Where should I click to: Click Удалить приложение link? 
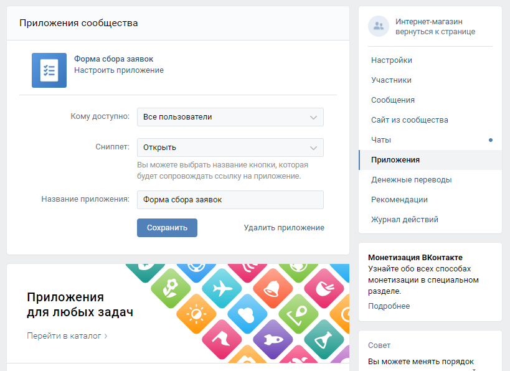pos(284,228)
